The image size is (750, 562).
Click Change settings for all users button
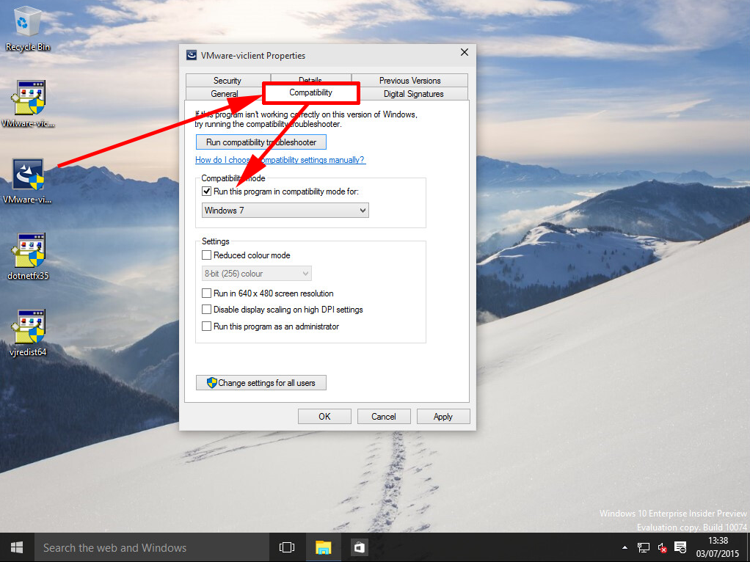tap(261, 383)
